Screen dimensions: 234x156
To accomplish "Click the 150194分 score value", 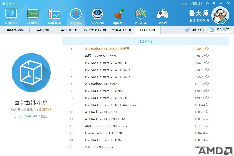I will pos(201,140).
